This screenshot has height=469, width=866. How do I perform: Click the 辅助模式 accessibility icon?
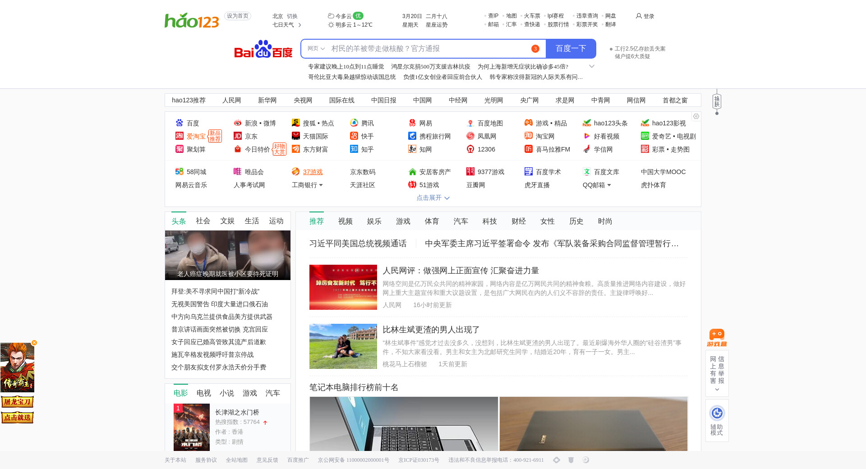click(x=717, y=413)
